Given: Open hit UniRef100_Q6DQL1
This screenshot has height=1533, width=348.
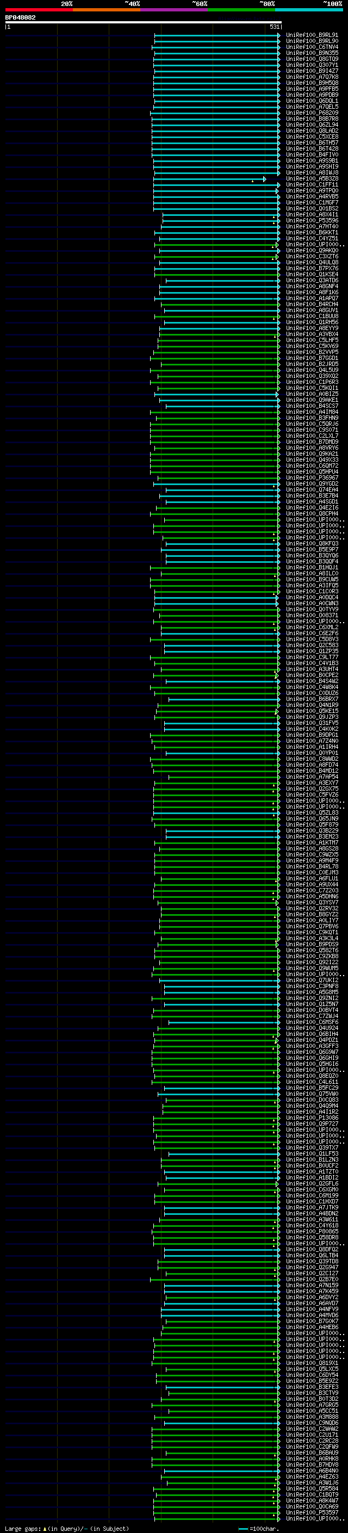Looking at the screenshot, I should pyautogui.click(x=312, y=101).
